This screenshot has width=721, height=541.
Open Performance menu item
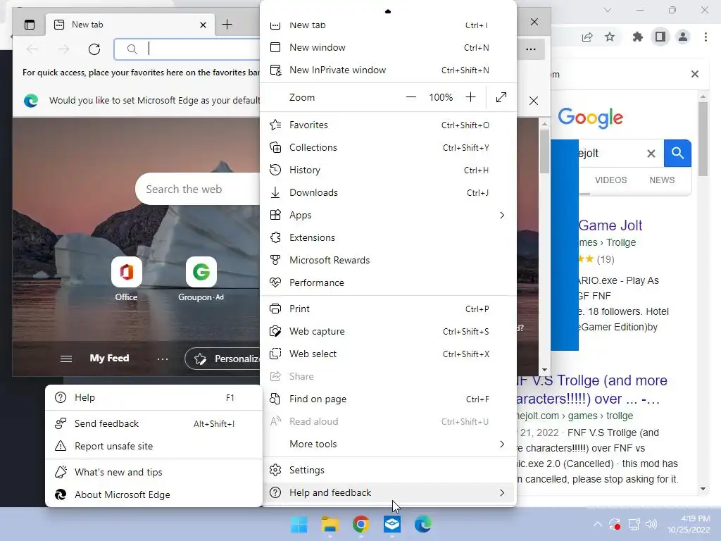[388, 282]
